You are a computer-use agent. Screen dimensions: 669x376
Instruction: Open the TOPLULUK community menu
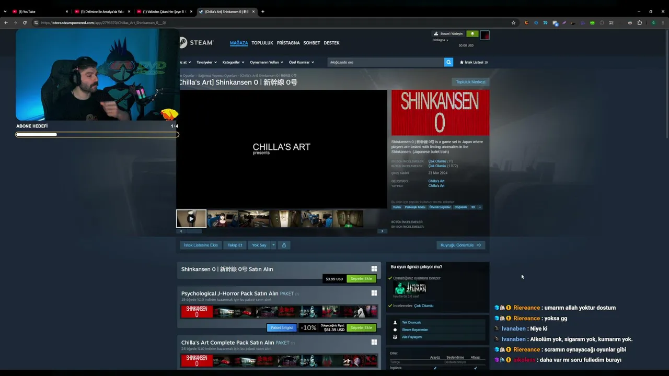coord(262,43)
